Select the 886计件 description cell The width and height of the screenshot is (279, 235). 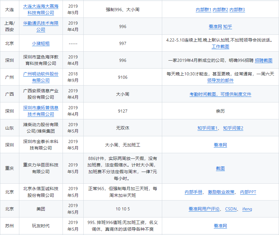(123, 168)
